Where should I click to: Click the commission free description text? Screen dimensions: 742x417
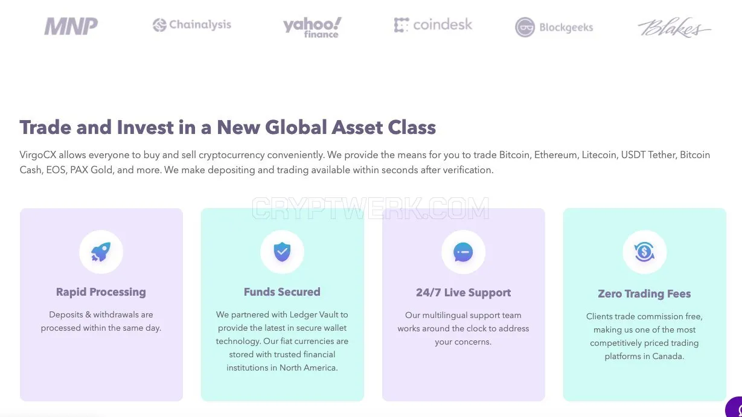pos(644,336)
